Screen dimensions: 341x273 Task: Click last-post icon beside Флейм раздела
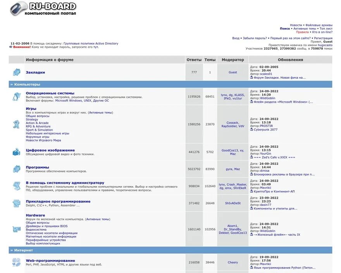pos(251,102)
